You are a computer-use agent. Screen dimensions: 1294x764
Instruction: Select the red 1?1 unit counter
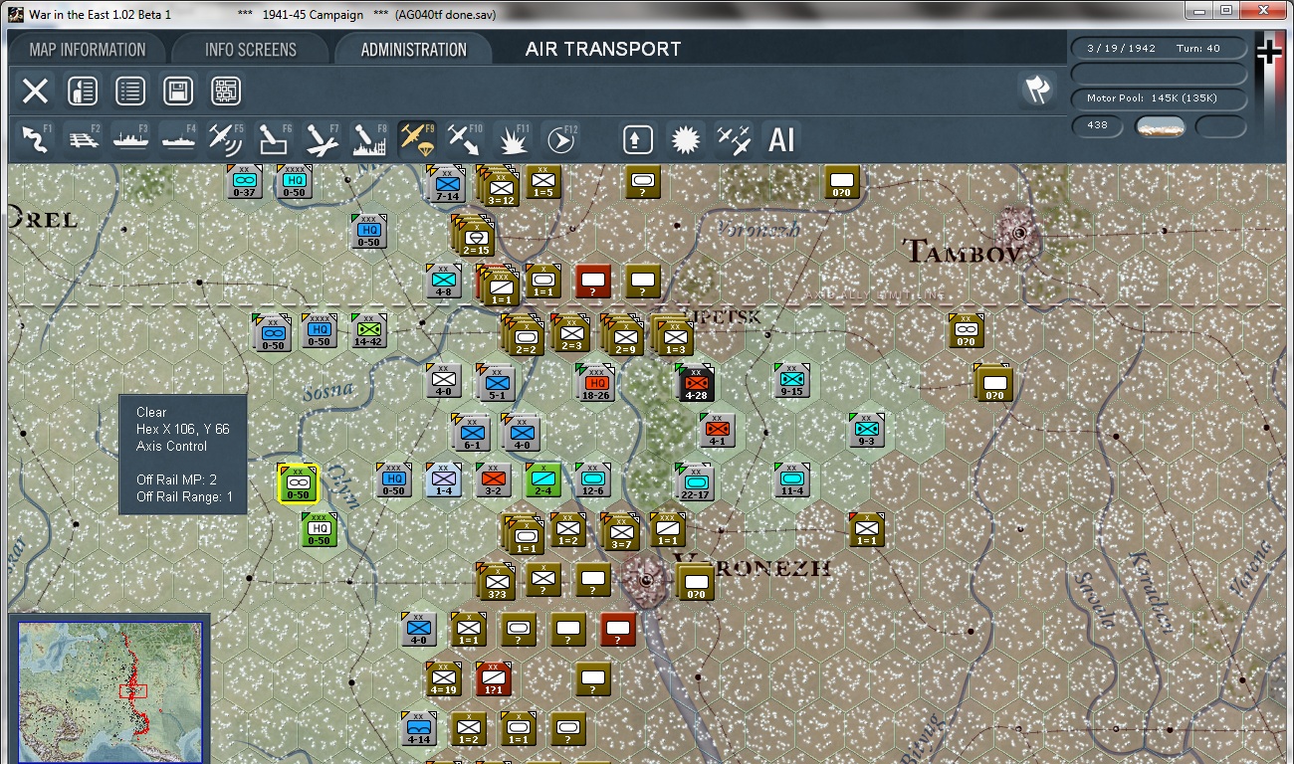(493, 679)
